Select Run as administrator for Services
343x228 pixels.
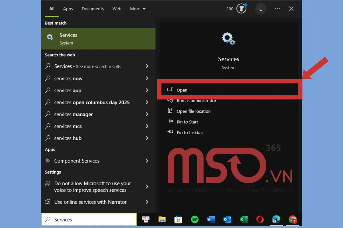coord(196,101)
